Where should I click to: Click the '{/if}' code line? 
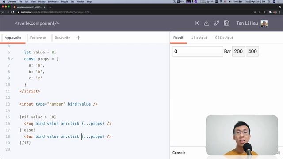(25, 143)
